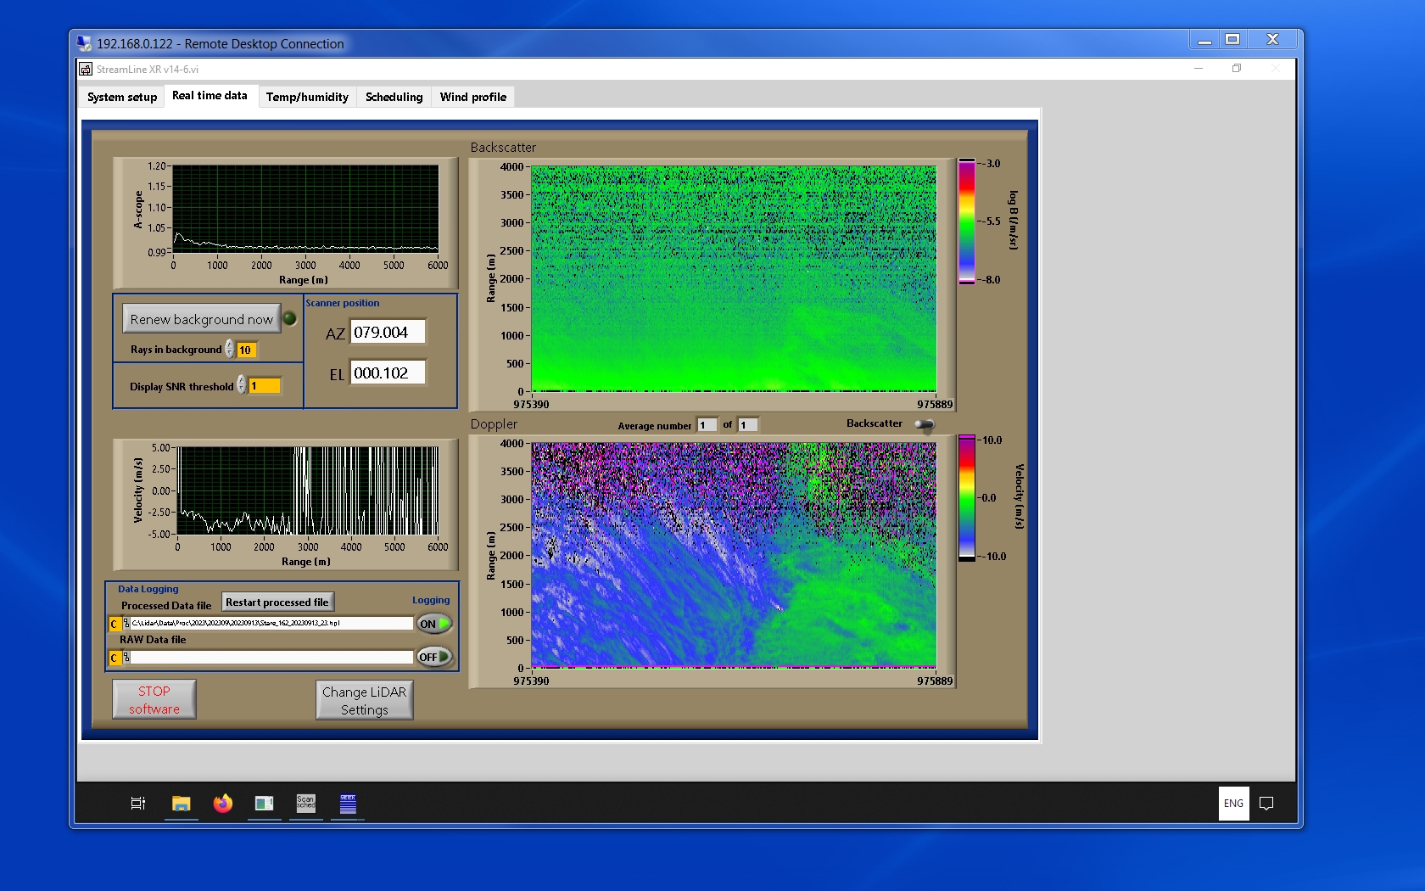Toggle processed data logging ON switch
This screenshot has height=891, width=1425.
pos(434,624)
